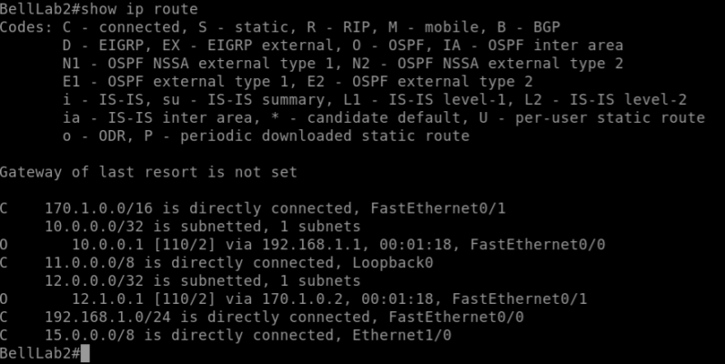Image resolution: width=725 pixels, height=364 pixels.
Task: Click the terminal cursor after BellLab2# prompt
Action: 85,353
